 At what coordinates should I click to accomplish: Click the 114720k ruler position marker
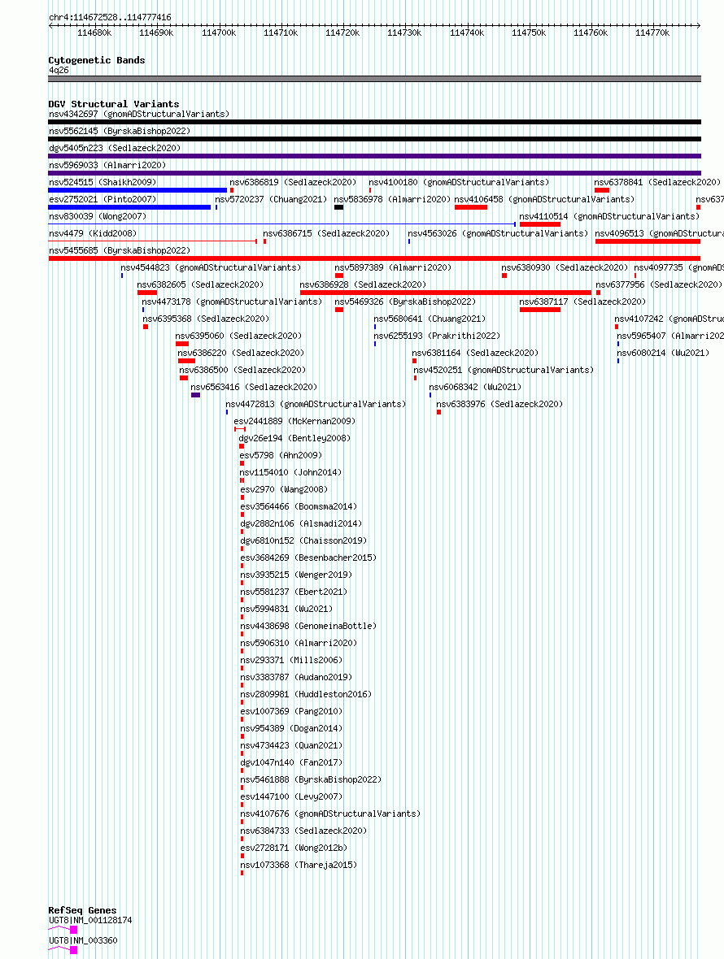[342, 33]
